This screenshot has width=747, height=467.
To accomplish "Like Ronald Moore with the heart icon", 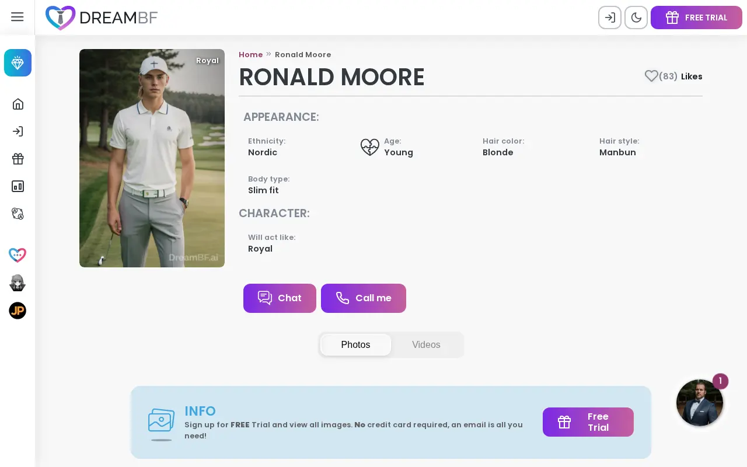I will tap(651, 76).
